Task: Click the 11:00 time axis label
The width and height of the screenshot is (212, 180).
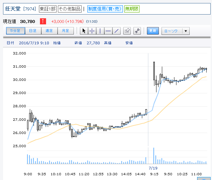Action: coord(196,174)
